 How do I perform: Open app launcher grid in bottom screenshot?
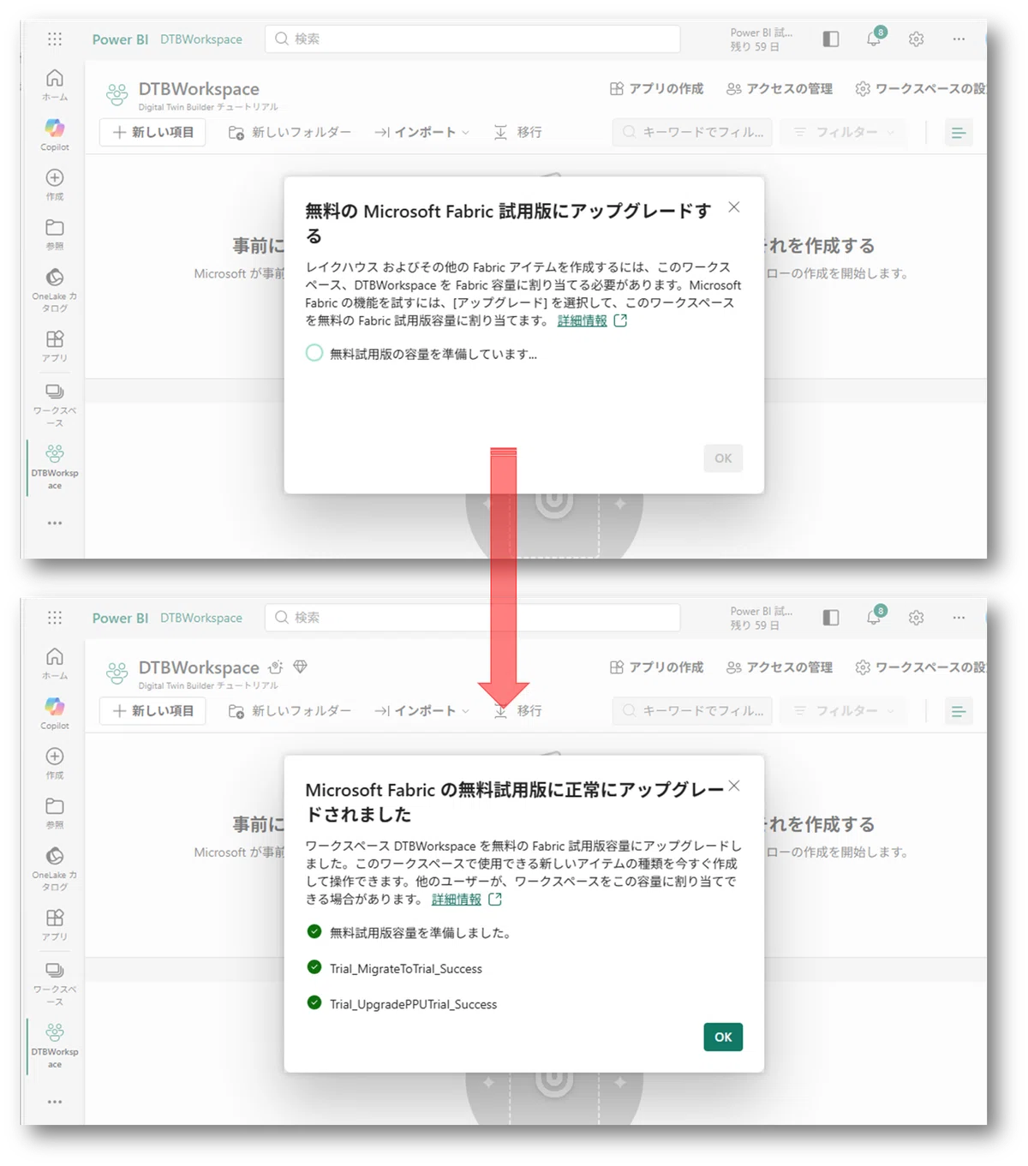tap(55, 618)
